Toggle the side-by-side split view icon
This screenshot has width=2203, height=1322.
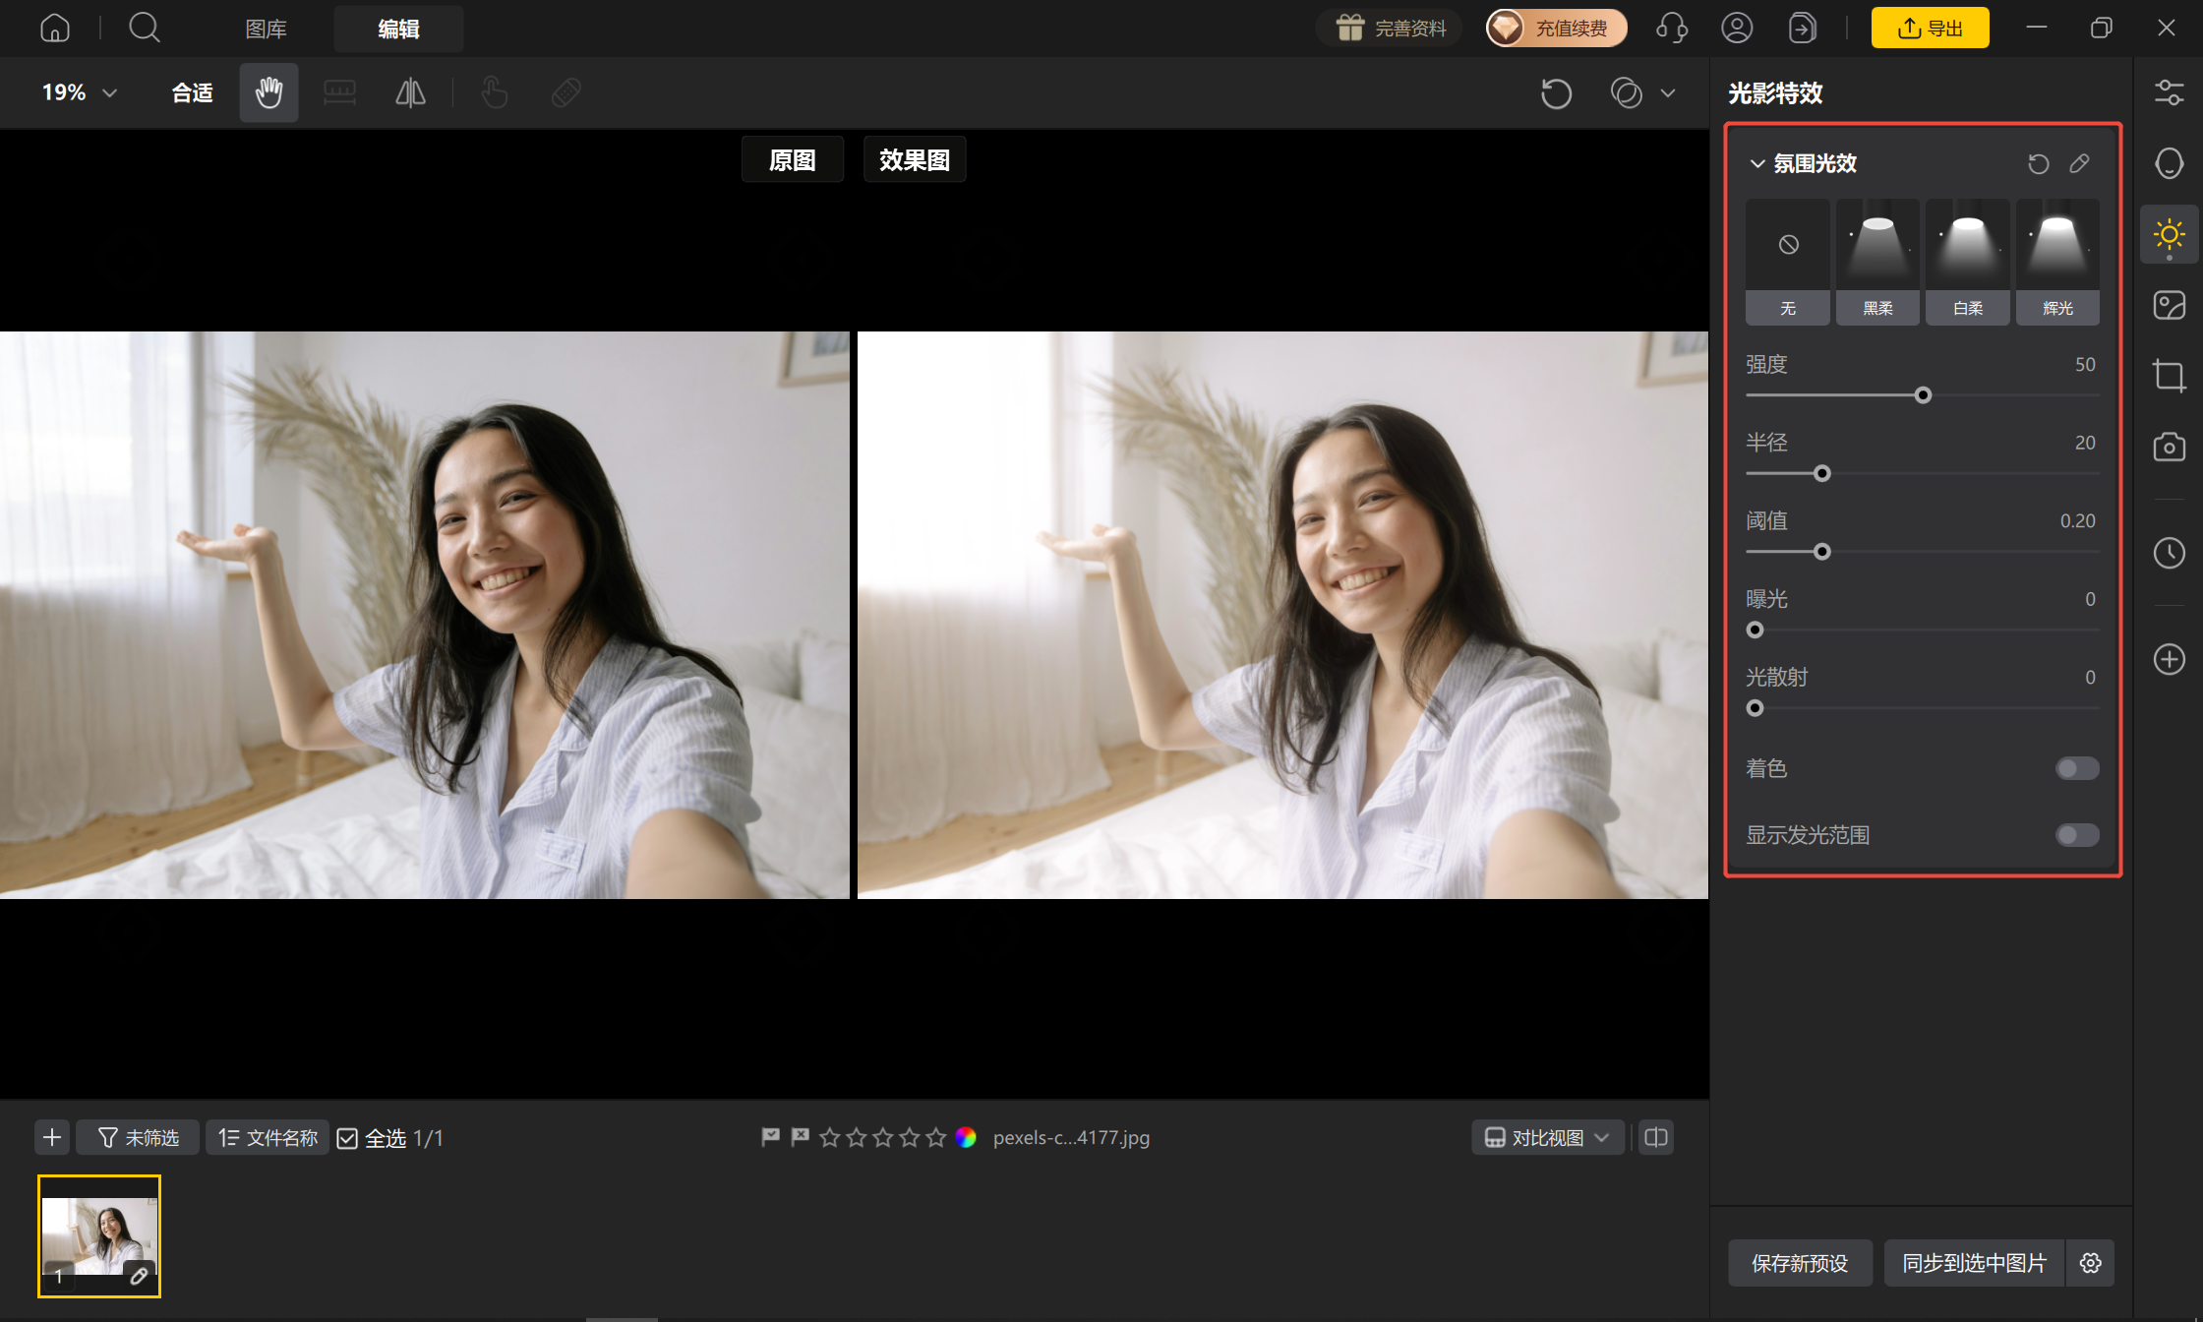click(x=1656, y=1138)
